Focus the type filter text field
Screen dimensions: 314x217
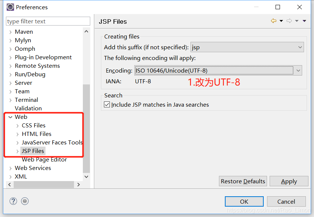click(48, 21)
